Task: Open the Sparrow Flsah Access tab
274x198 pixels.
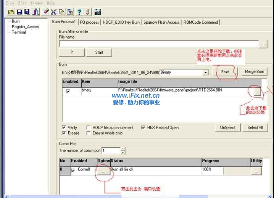Action: coord(161,22)
